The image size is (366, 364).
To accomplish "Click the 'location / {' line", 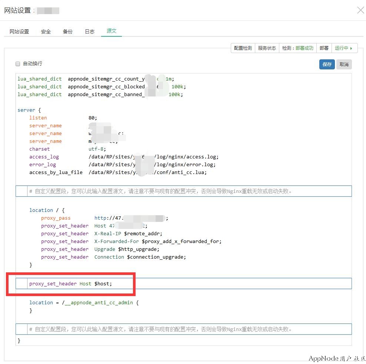I will tap(47, 210).
